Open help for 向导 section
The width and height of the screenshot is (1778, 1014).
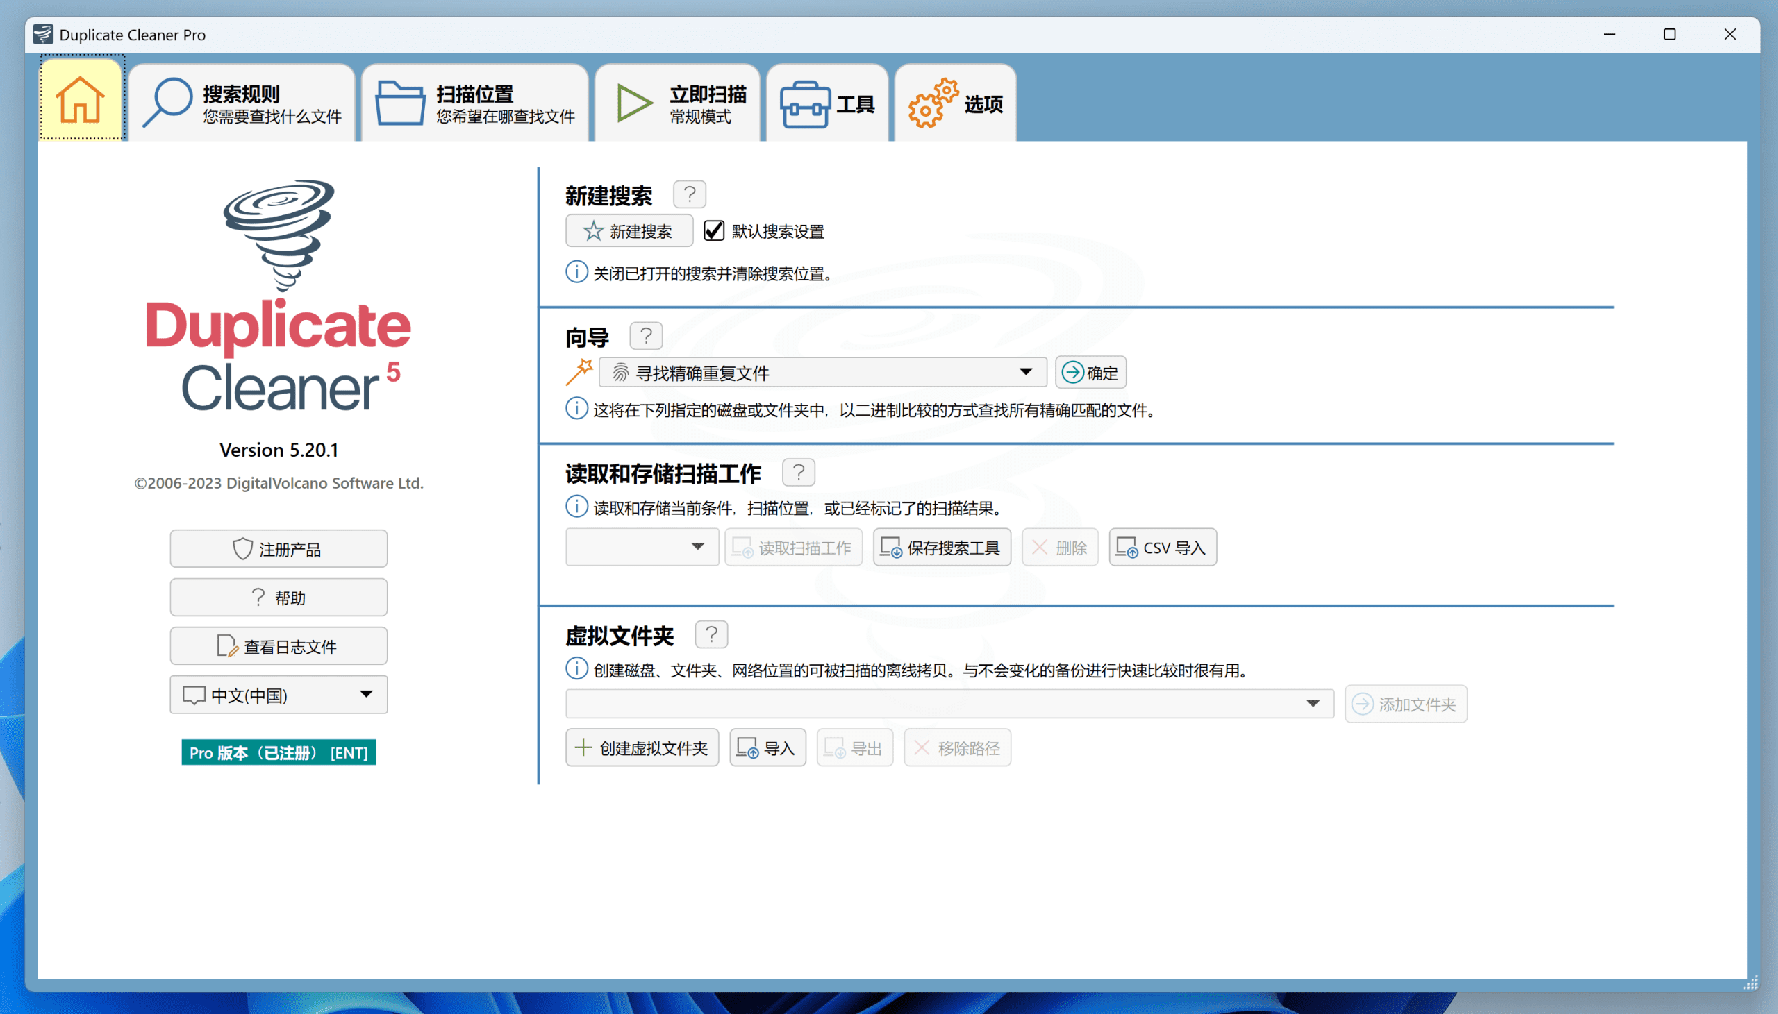point(646,337)
